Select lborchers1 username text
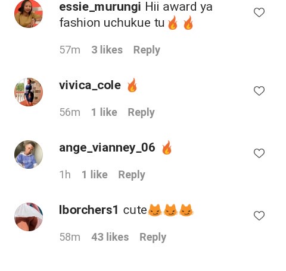Screen dimensions: 286x271 pos(89,210)
